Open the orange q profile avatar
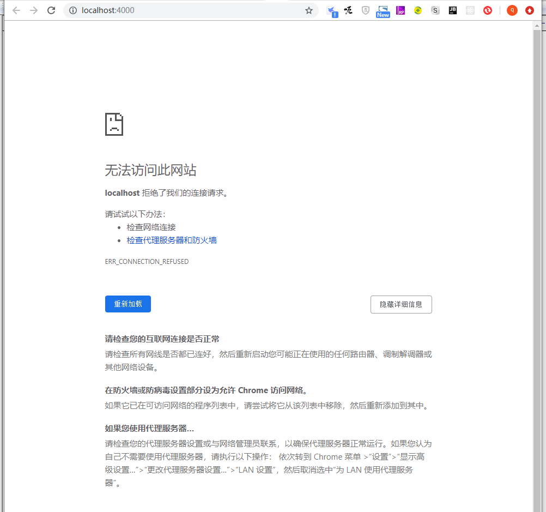Screen dimensions: 546x512 click(512, 10)
